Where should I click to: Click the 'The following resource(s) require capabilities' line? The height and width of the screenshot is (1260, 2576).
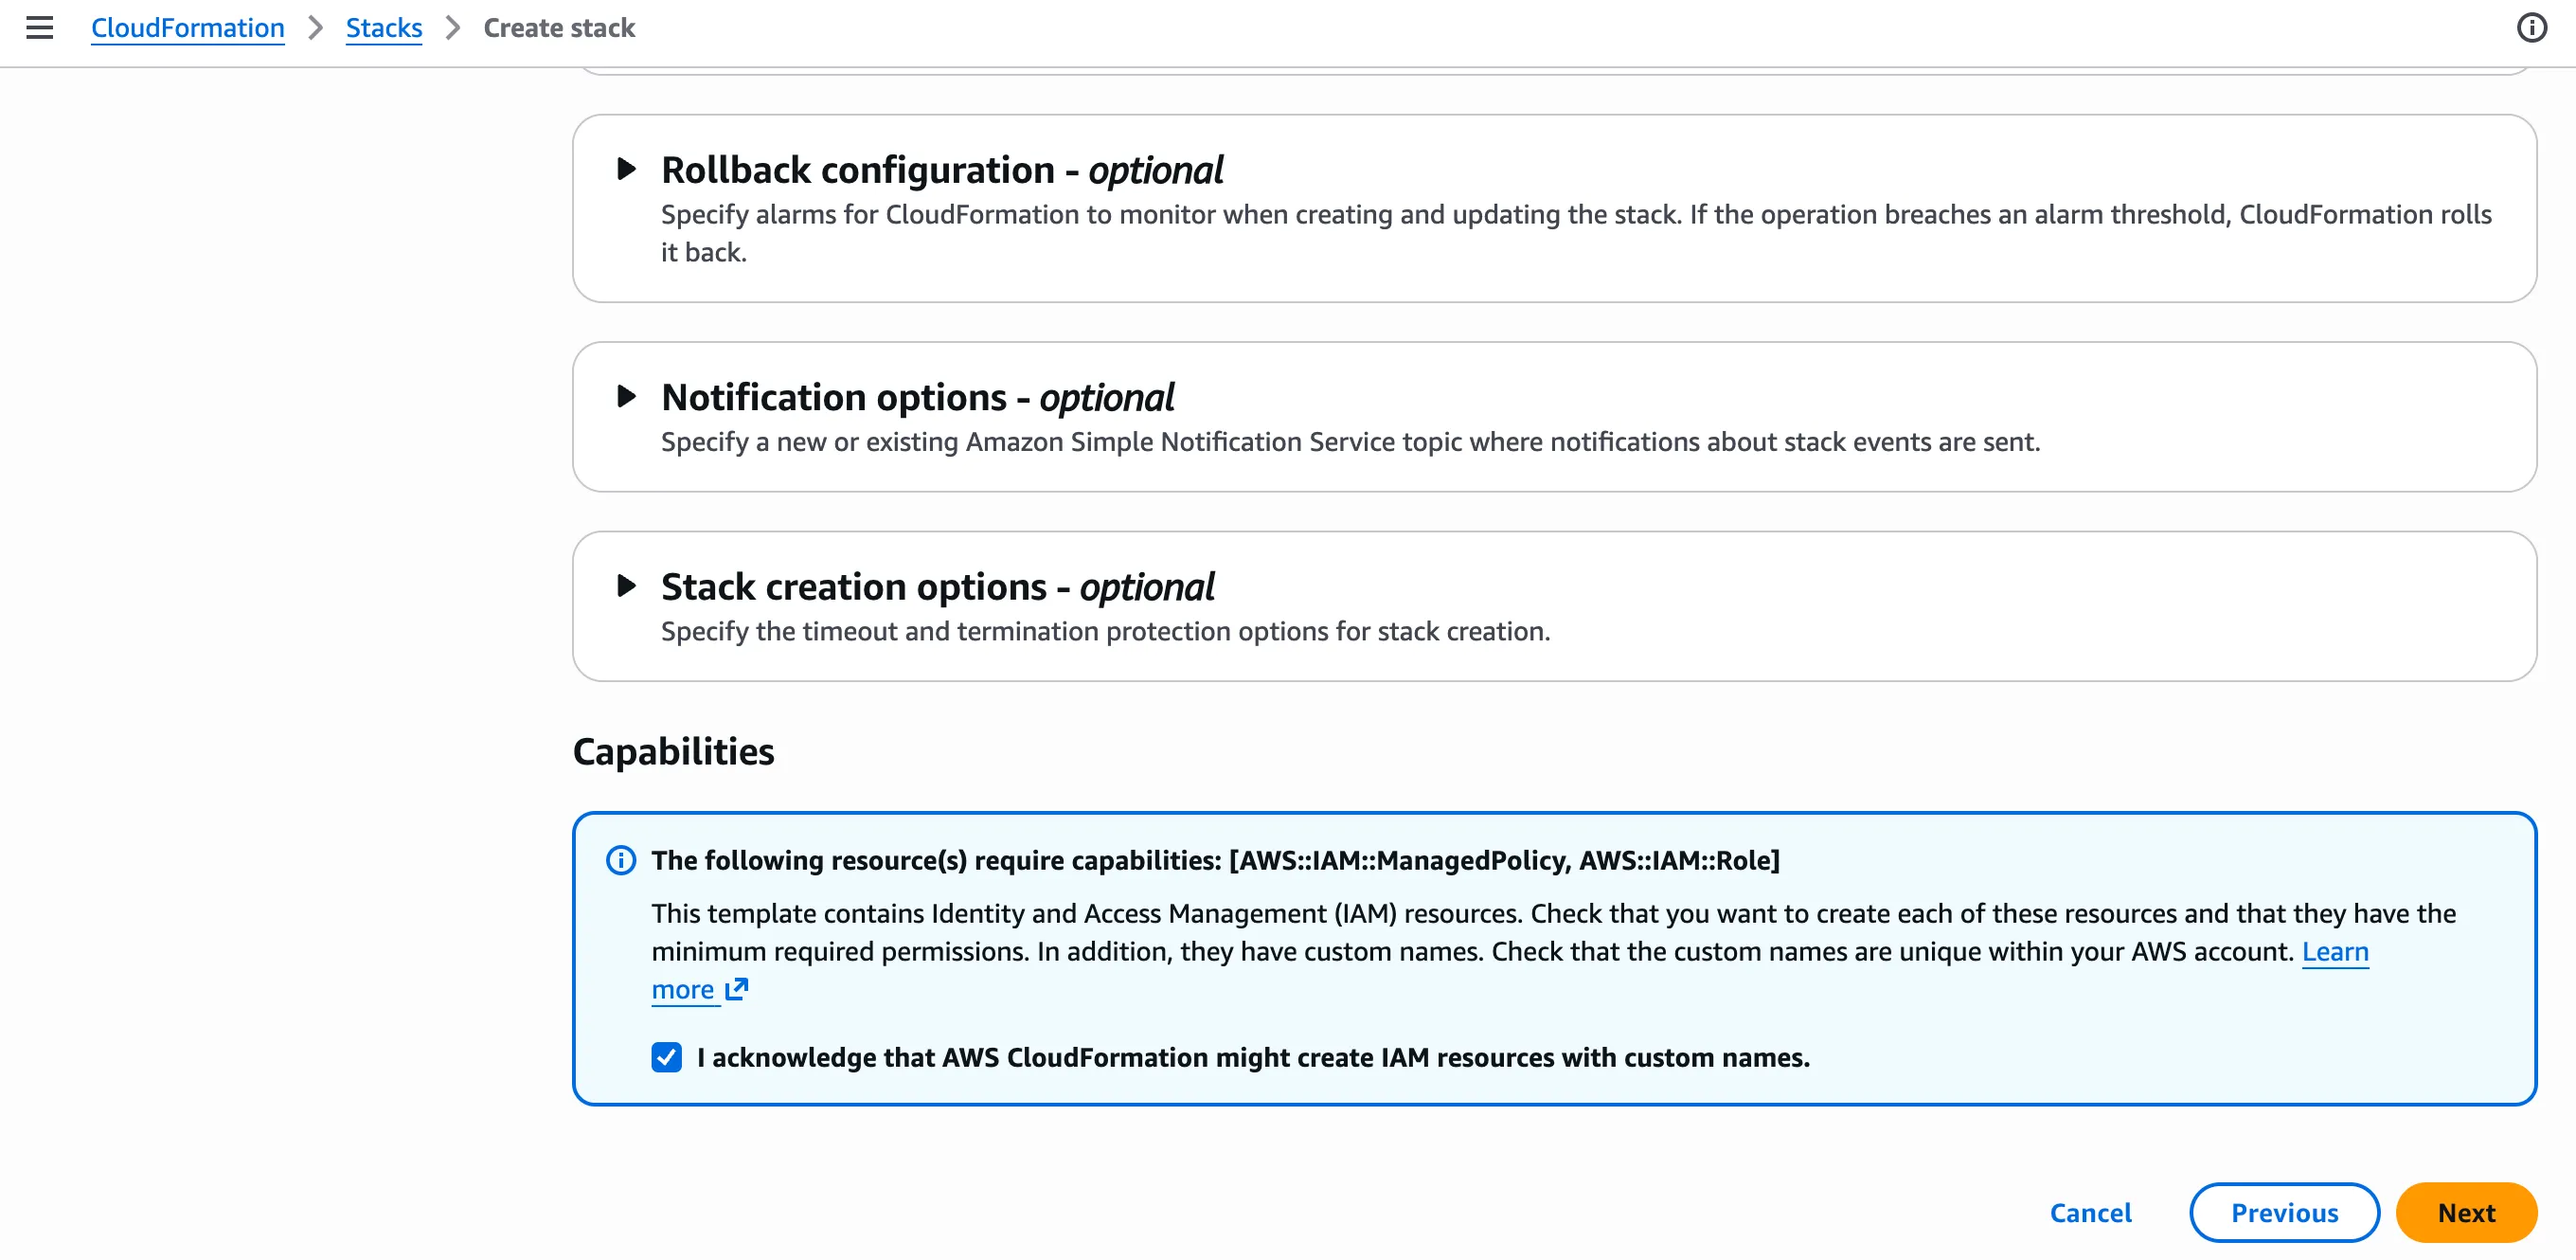pos(1215,860)
